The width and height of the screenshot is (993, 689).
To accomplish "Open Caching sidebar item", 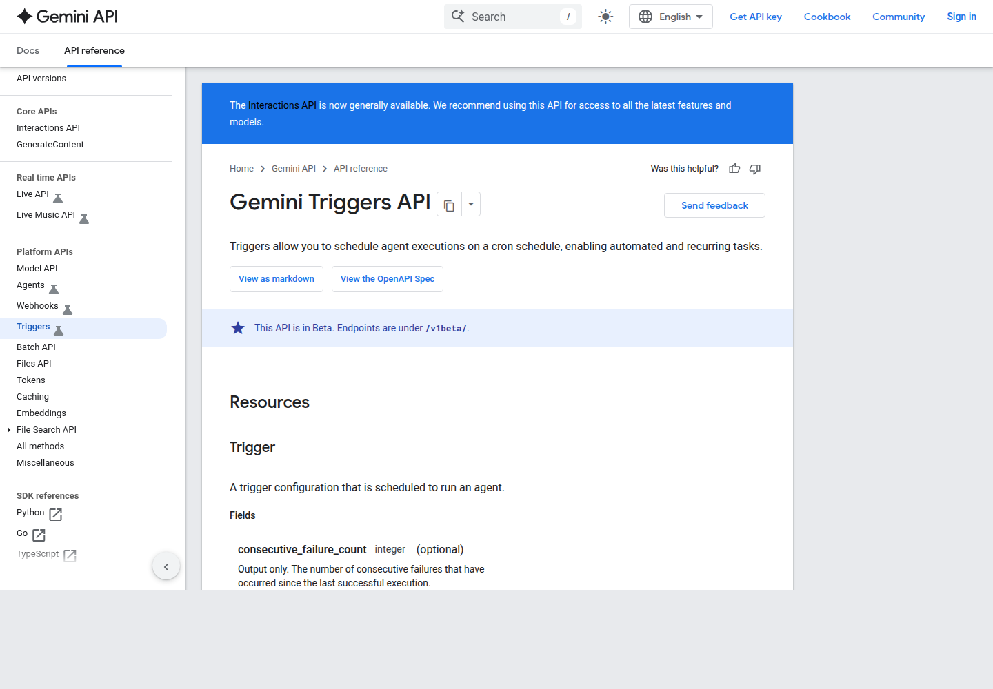I will click(x=32, y=397).
